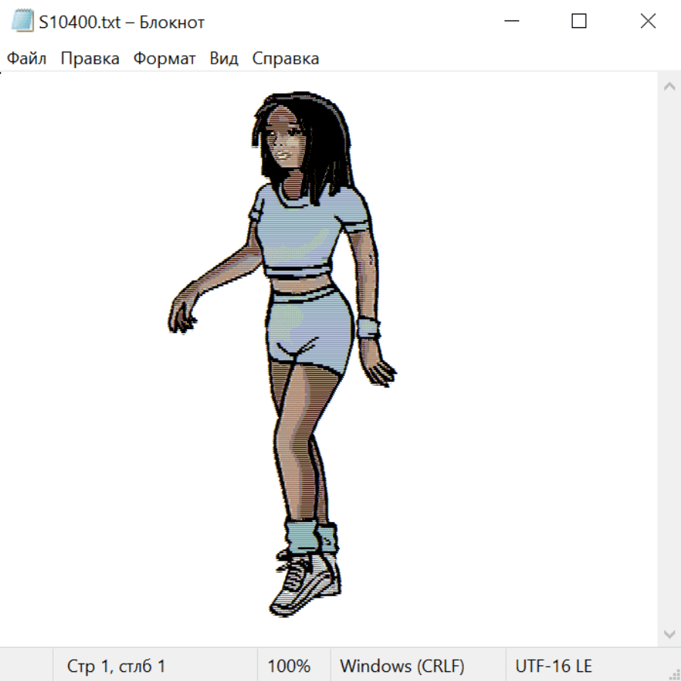Minimize the Блокнот window
681x681 pixels.
pos(511,21)
